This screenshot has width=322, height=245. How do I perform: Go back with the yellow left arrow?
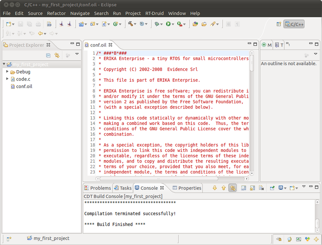(x=40, y=33)
